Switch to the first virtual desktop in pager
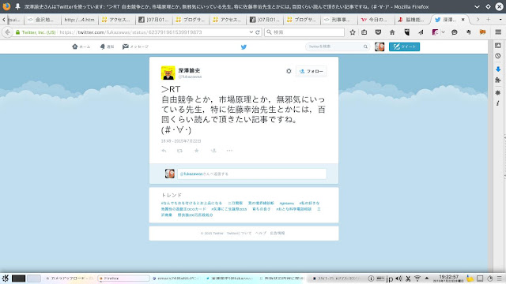The height and width of the screenshot is (284, 506). tap(18, 278)
